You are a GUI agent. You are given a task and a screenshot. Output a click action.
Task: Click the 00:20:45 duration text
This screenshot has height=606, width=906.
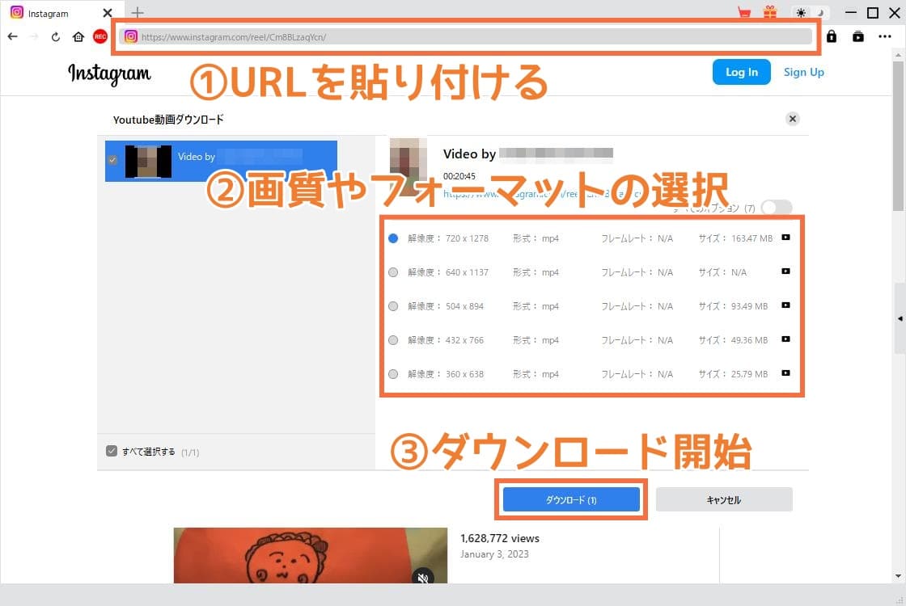(459, 176)
